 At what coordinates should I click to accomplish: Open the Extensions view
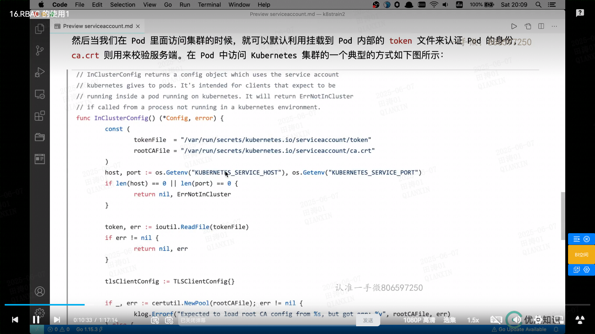40,116
